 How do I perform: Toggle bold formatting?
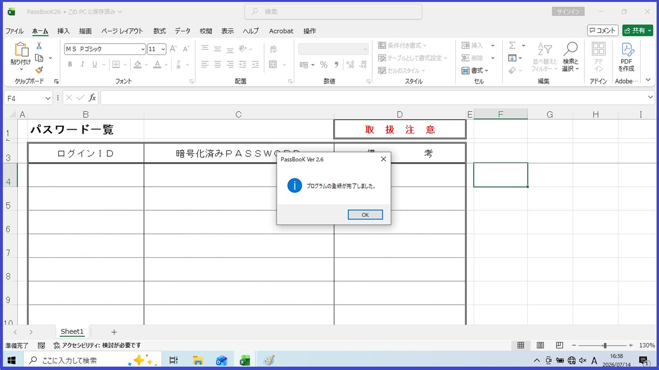pos(70,65)
